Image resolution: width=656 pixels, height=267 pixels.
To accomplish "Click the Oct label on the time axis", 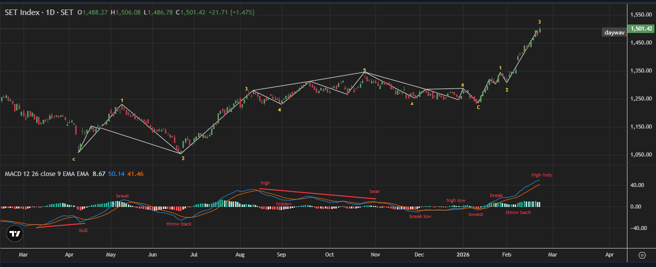I will click(329, 254).
